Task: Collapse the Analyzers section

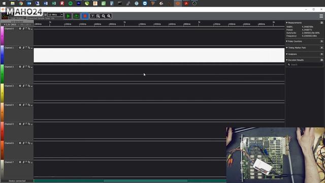Action: (287, 54)
